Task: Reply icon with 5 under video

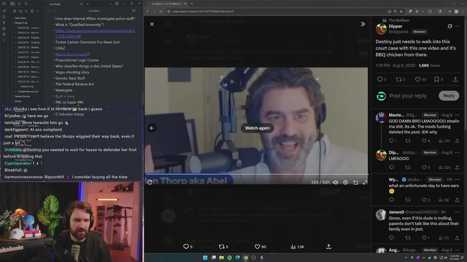Action: coord(188,247)
